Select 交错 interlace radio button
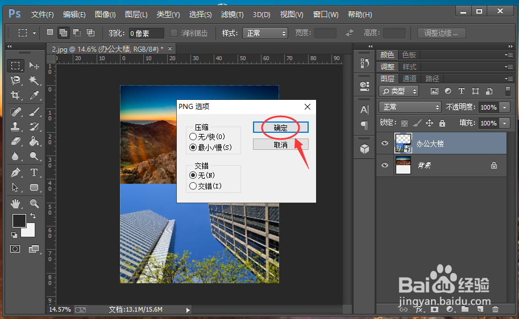Screen dimensions: 519x319 [193, 186]
